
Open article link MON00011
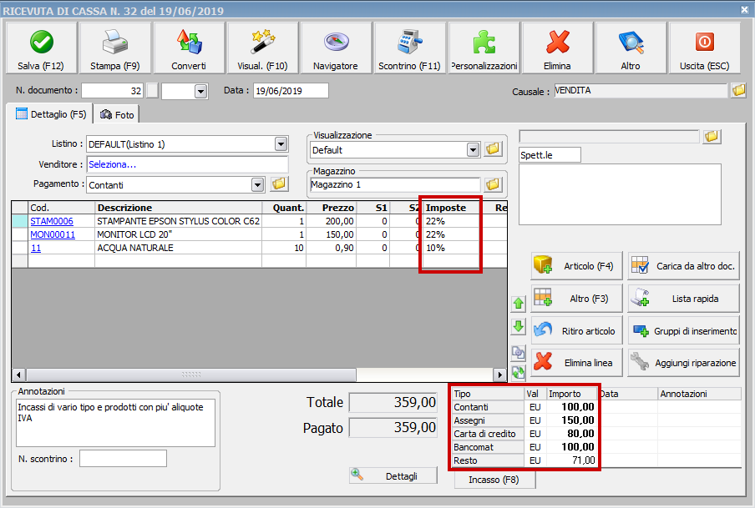tap(53, 234)
